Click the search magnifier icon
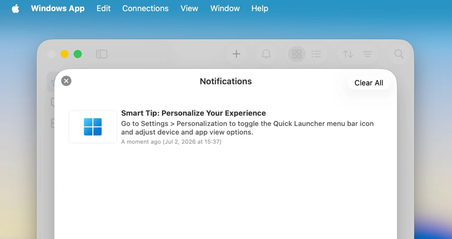 (x=399, y=54)
